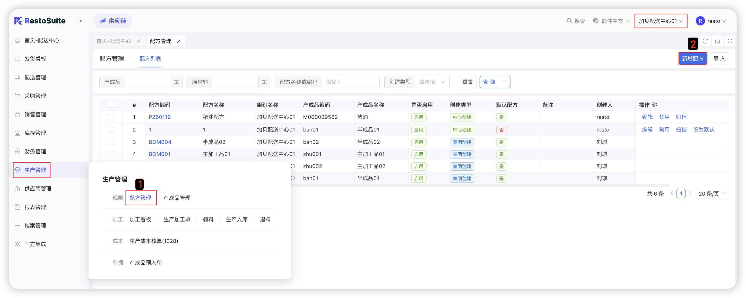Open the 加贝配送中心01 organization dropdown
The width and height of the screenshot is (746, 298).
pos(661,21)
